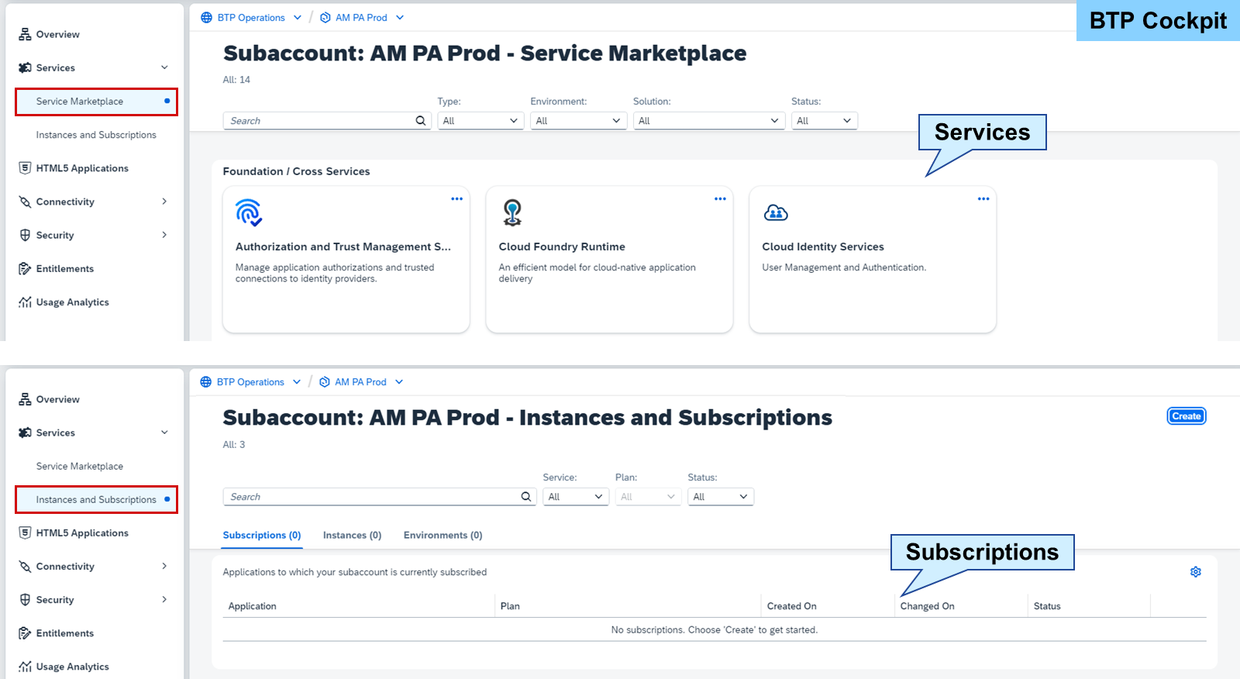Click the Cloud Identity Services cloud icon

tap(776, 212)
